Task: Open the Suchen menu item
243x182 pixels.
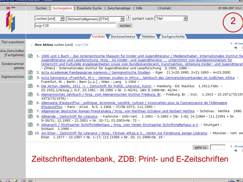Action: [41, 8]
